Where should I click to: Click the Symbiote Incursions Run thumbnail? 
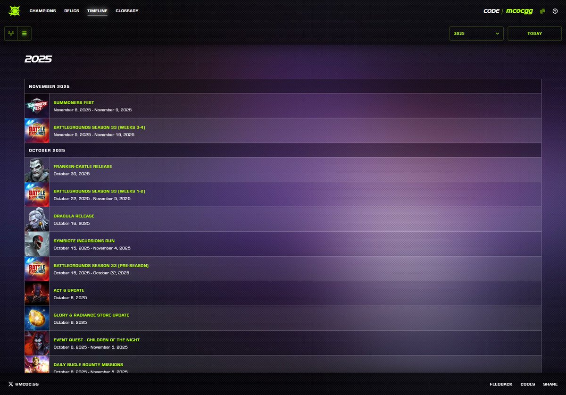[x=37, y=244]
